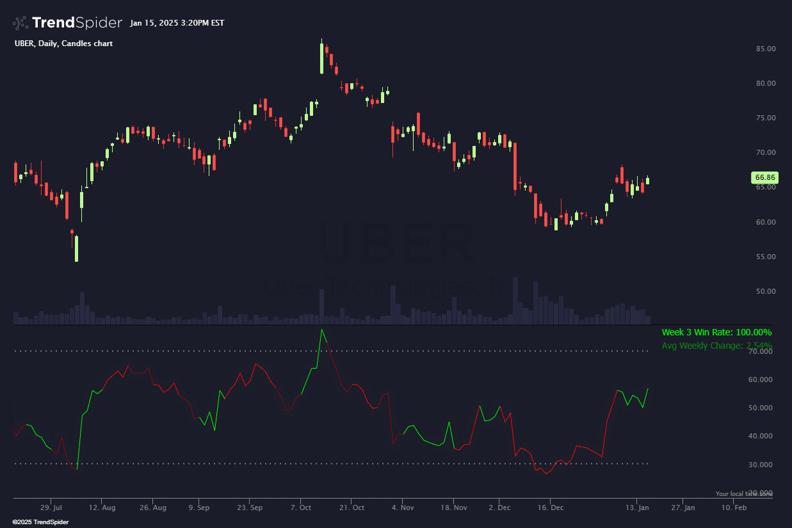Click the 60.000 indicator axis label
The image size is (792, 528).
(x=761, y=380)
